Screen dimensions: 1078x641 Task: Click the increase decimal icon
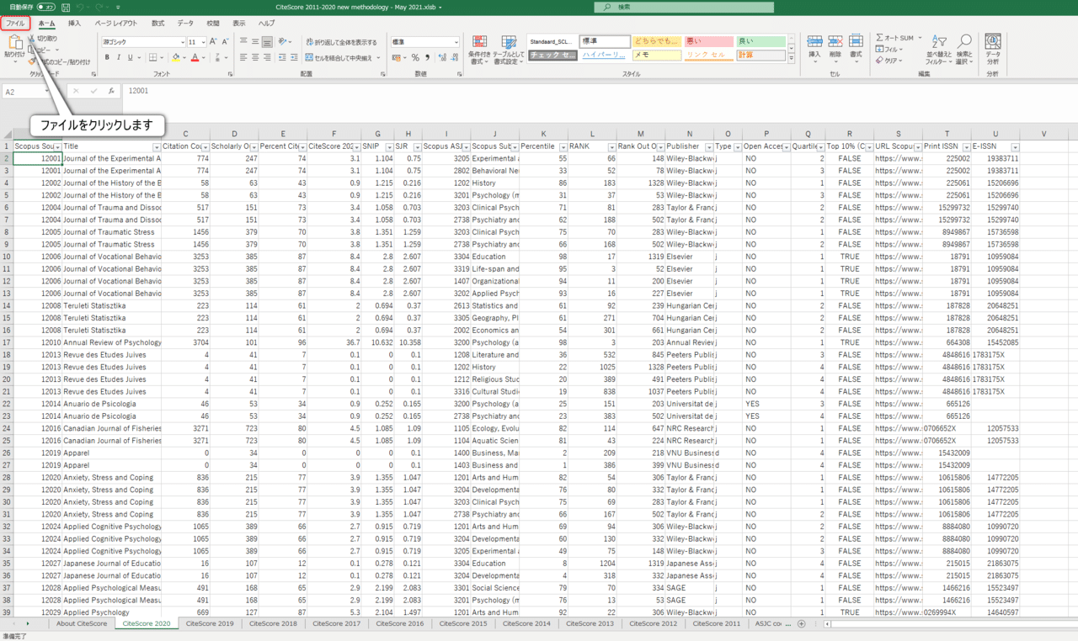[x=441, y=58]
